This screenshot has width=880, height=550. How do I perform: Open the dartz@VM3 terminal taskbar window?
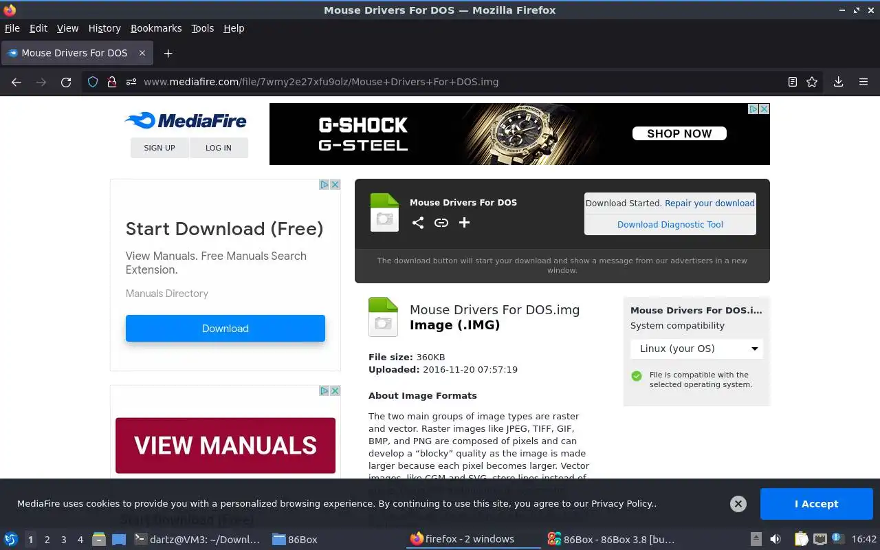(197, 540)
